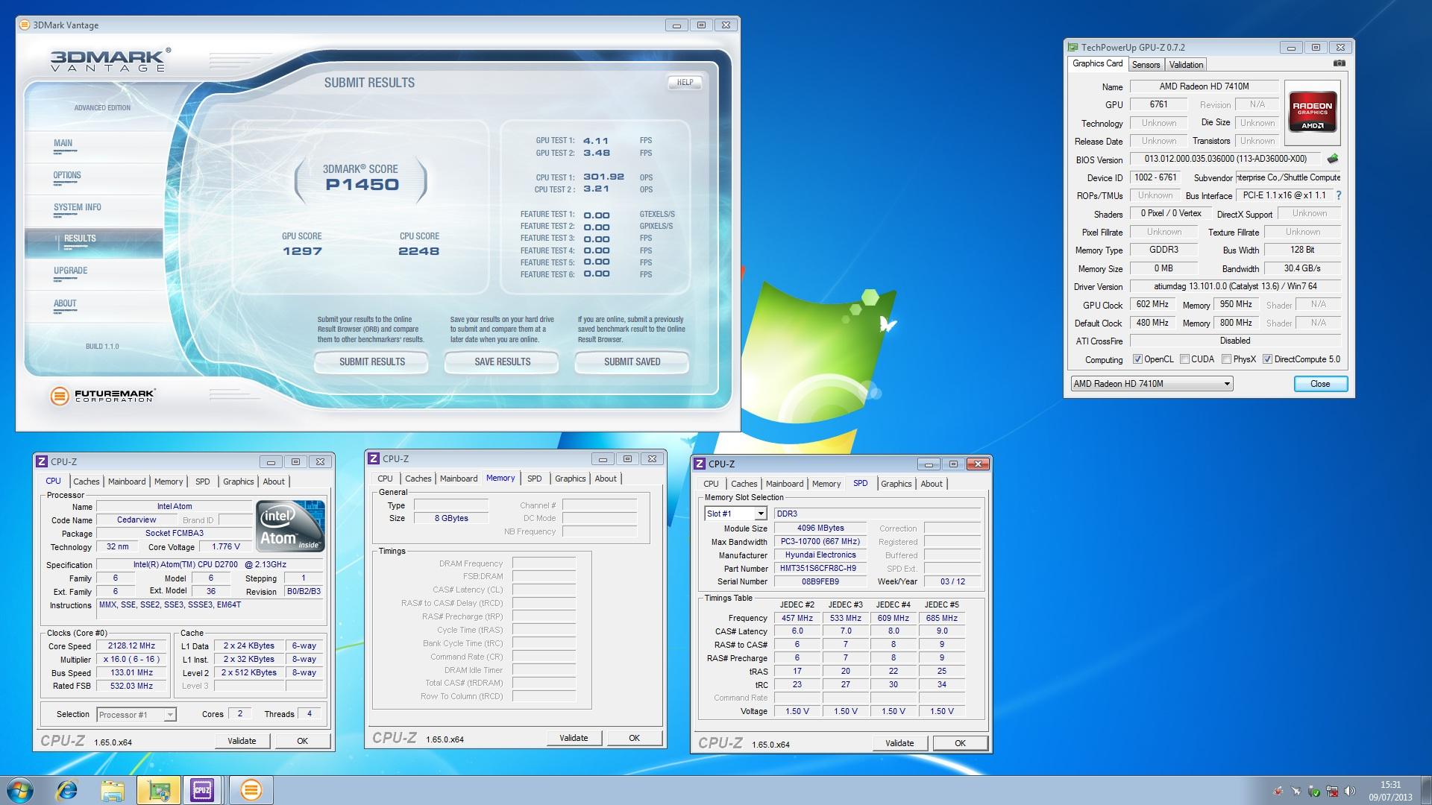
Task: Toggle the CUDA checkbox in GPU-Z
Action: tap(1184, 359)
